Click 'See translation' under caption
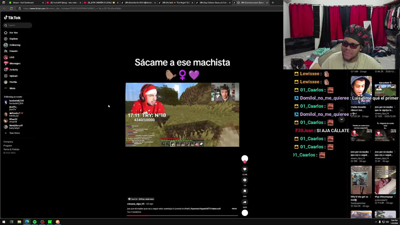Screen dimensions: 400x225 pyautogui.click(x=134, y=212)
